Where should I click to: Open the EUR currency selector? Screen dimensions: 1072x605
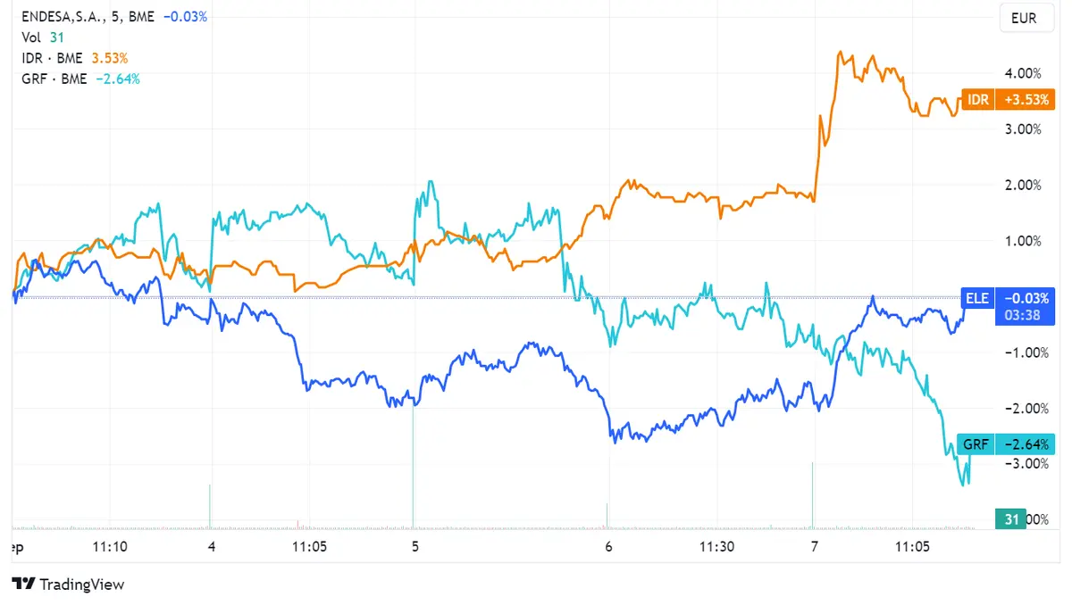coord(1026,18)
